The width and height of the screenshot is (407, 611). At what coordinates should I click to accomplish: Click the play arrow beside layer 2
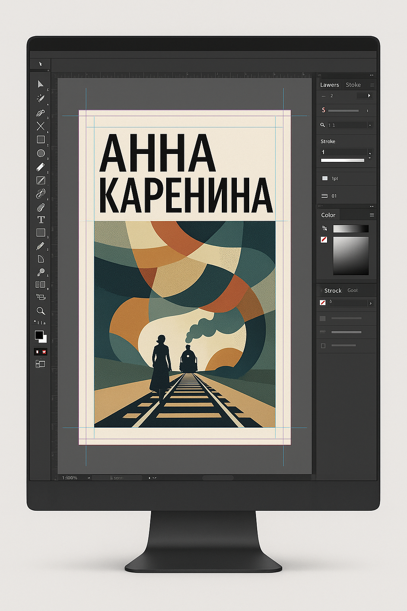[x=369, y=95]
